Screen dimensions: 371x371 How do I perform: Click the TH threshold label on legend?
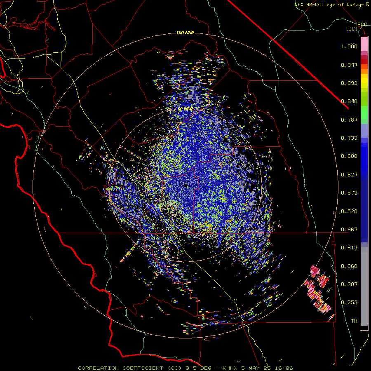354,321
